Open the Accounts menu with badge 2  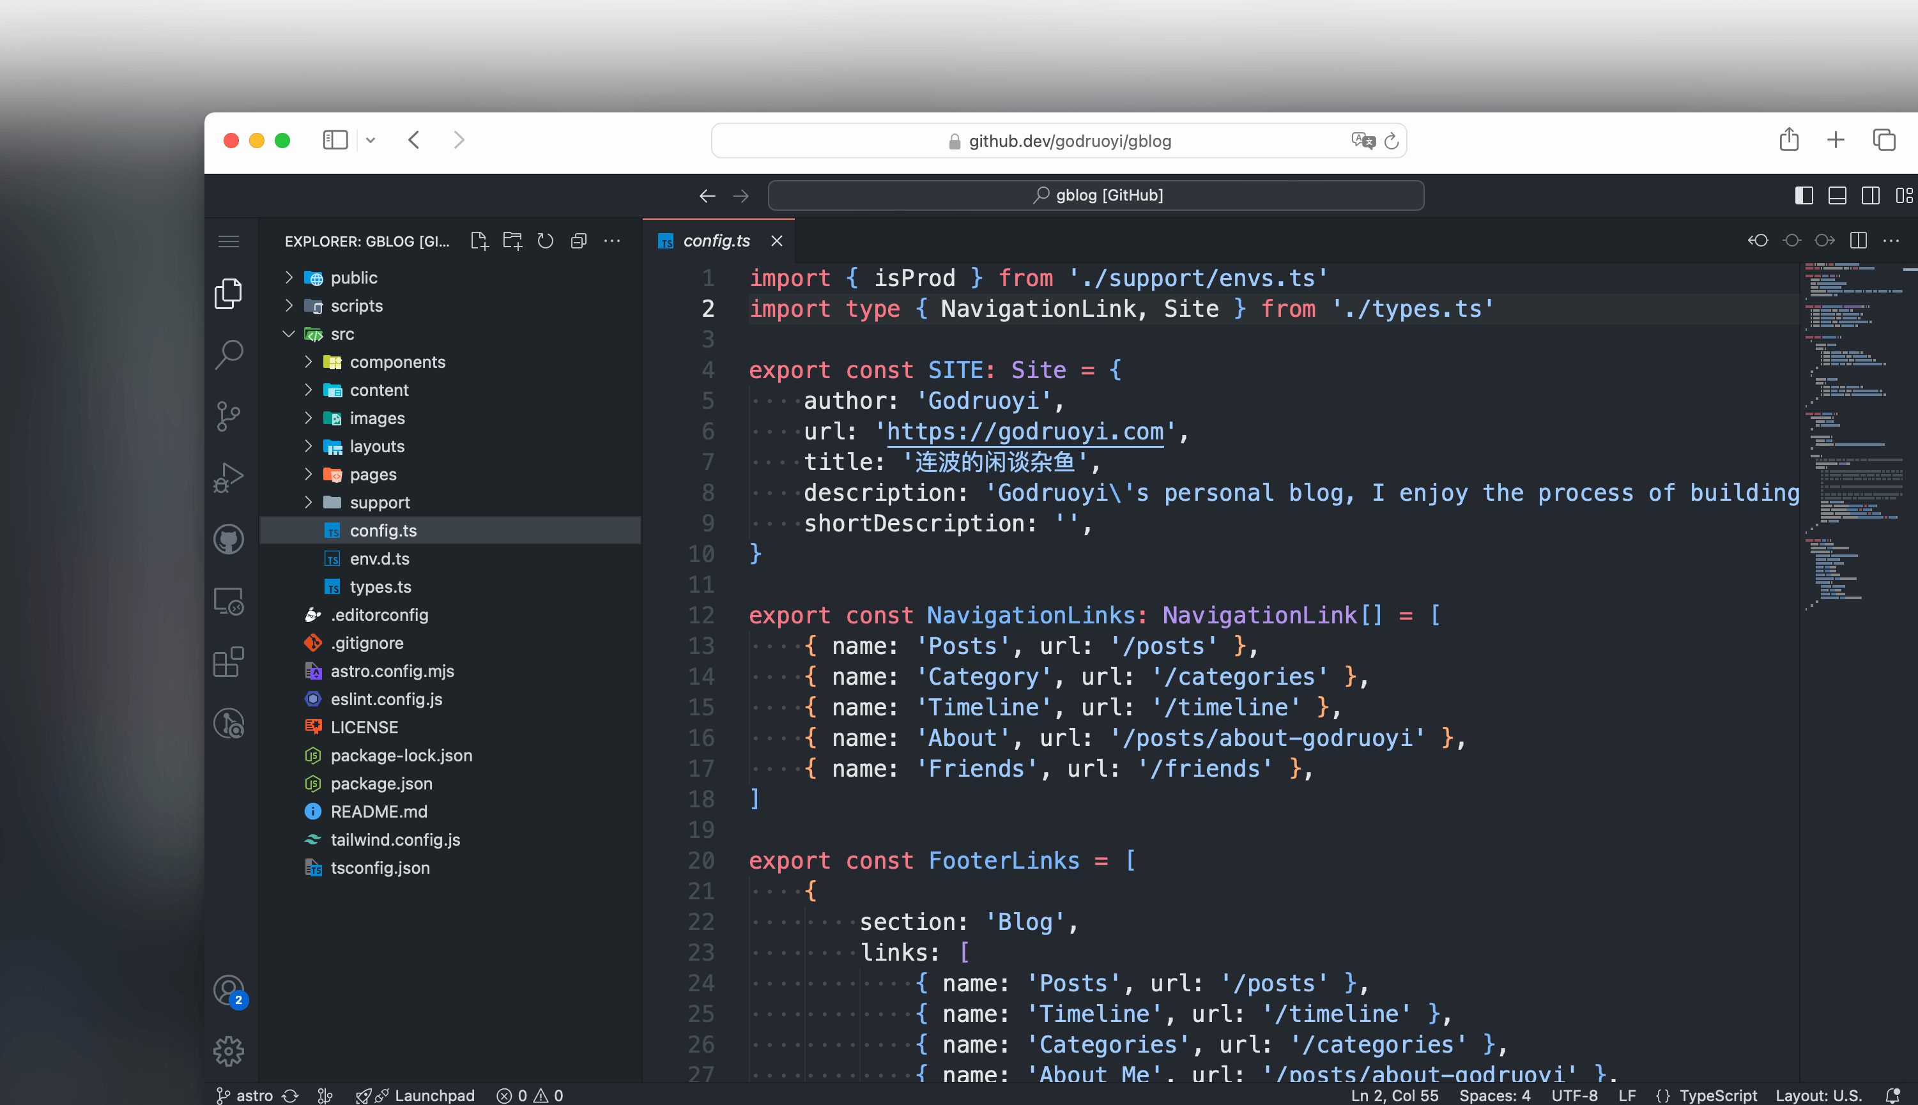pyautogui.click(x=230, y=991)
